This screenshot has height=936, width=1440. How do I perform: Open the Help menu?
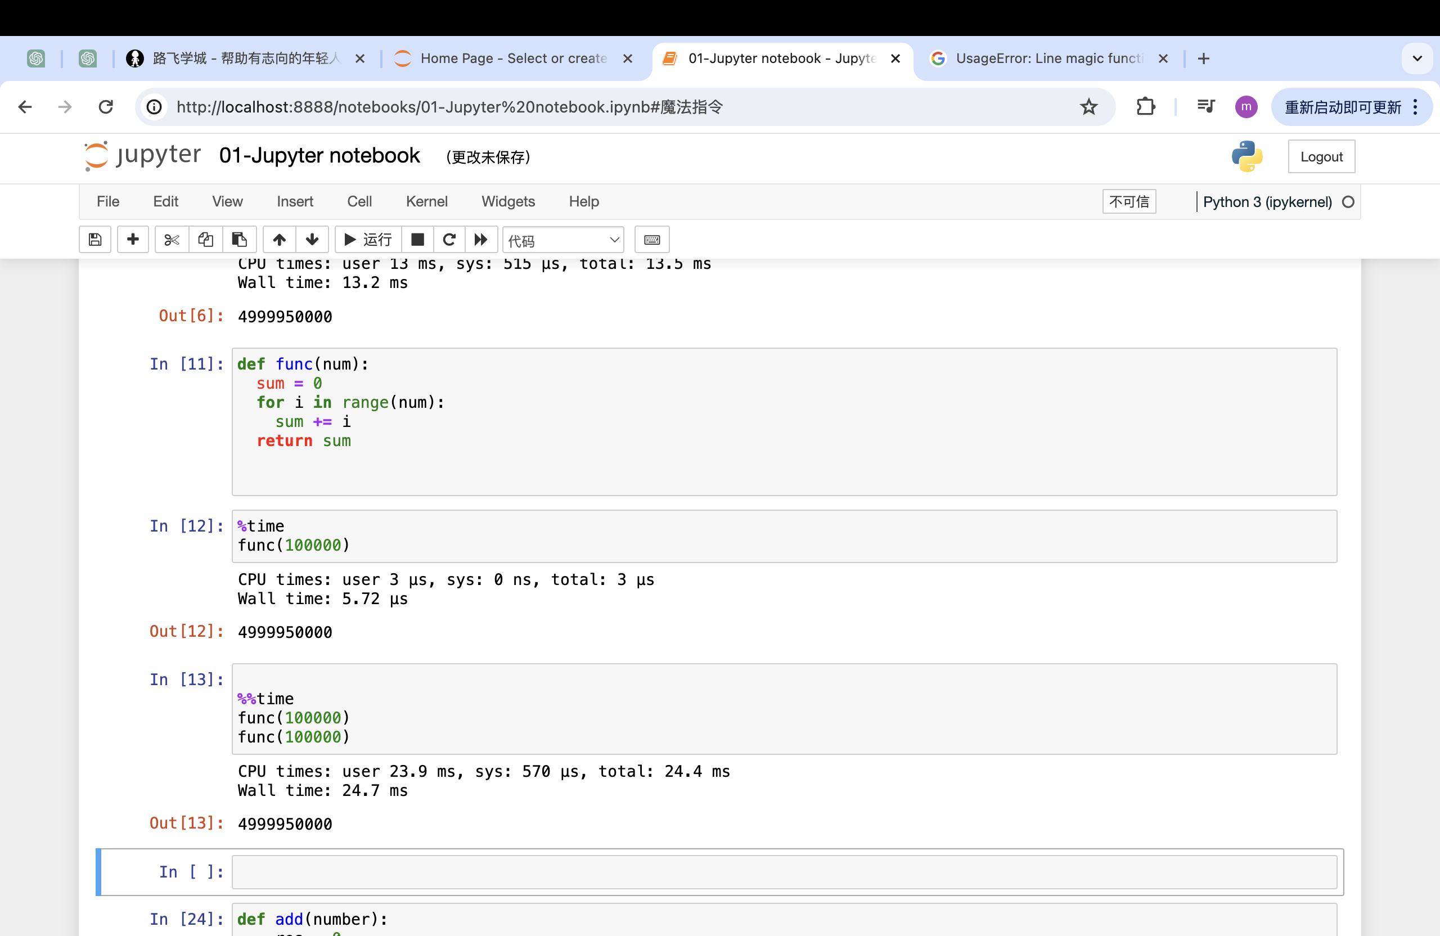[584, 201]
